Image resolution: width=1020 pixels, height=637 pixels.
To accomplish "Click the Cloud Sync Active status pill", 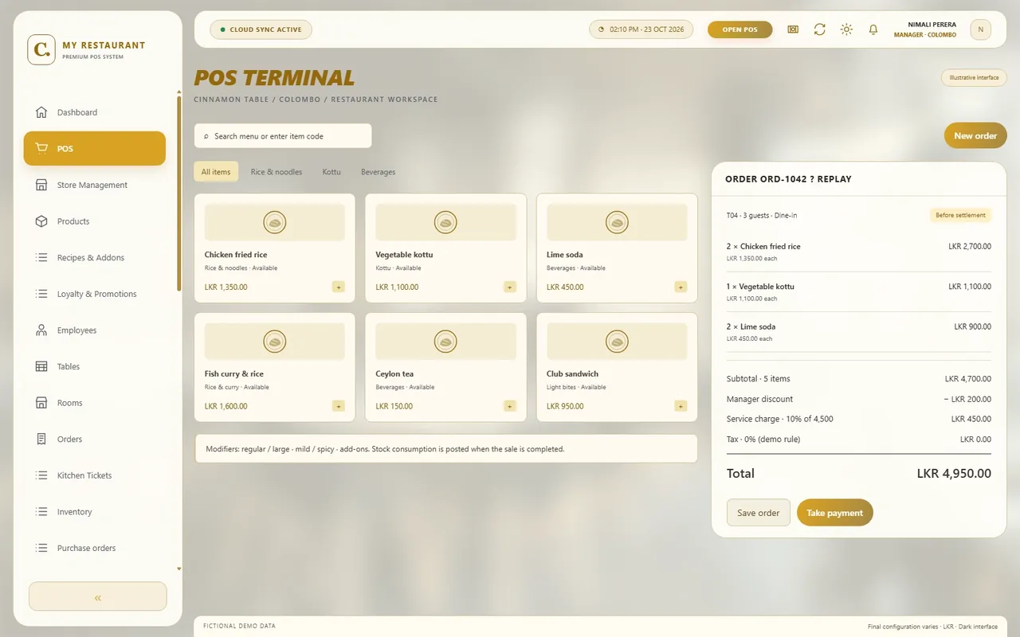I will [x=261, y=29].
